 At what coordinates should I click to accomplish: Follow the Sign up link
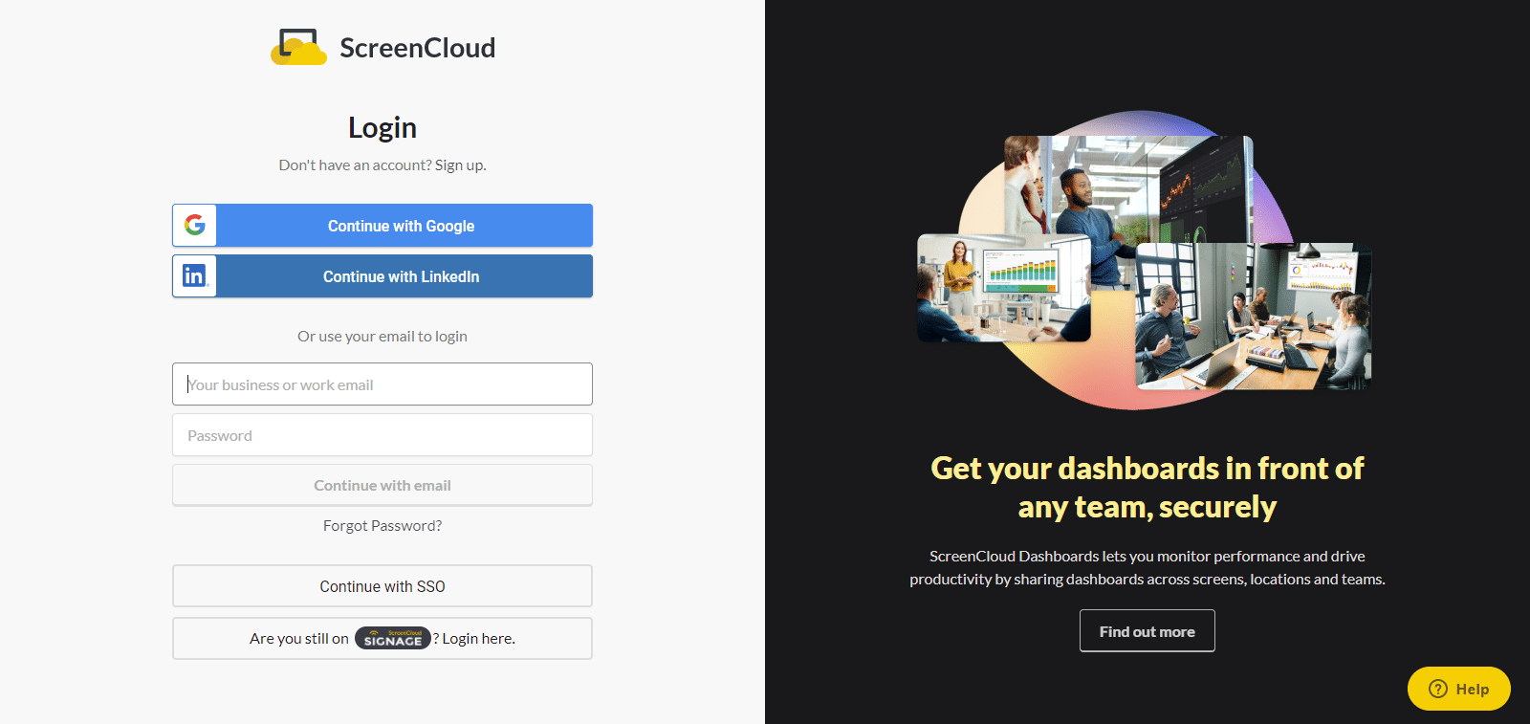pyautogui.click(x=460, y=165)
